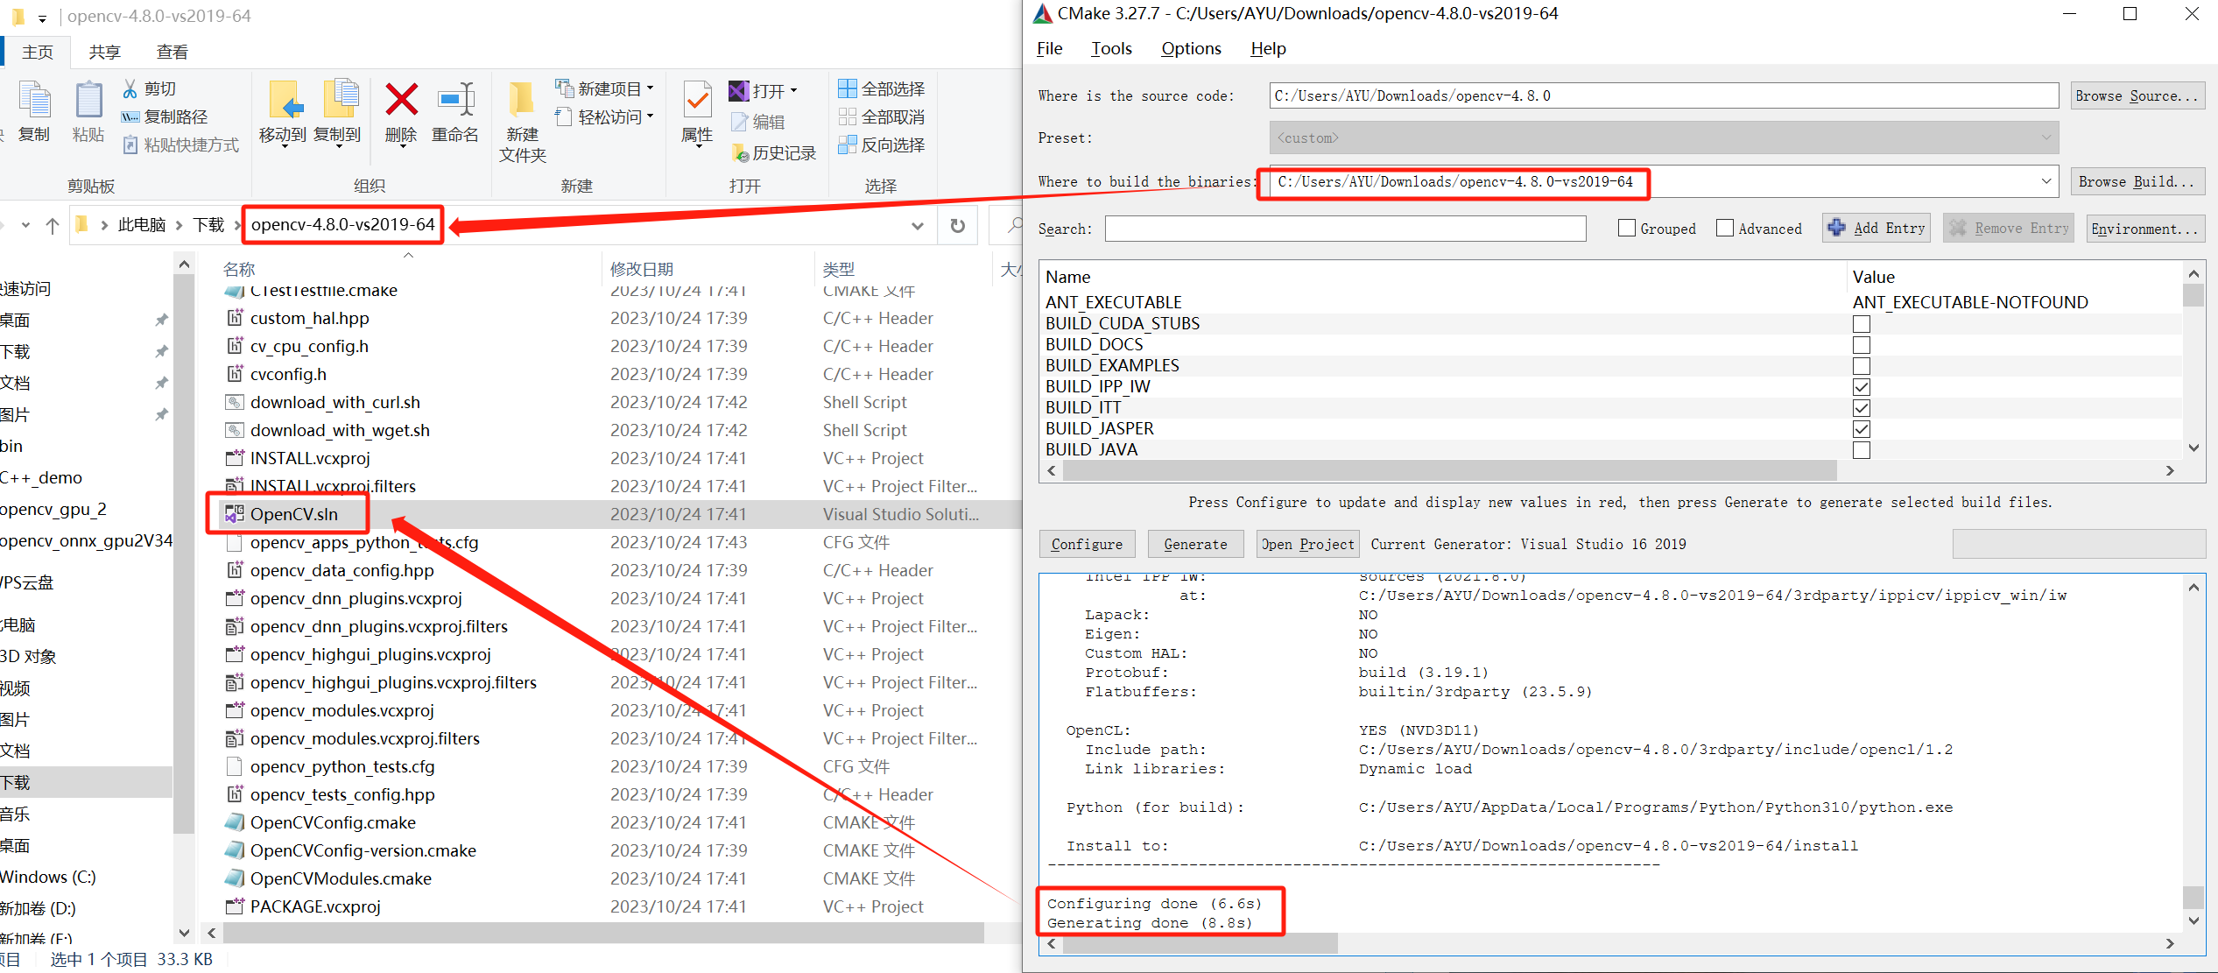Open the Preset custom dropdown
This screenshot has width=2218, height=973.
tap(2045, 137)
